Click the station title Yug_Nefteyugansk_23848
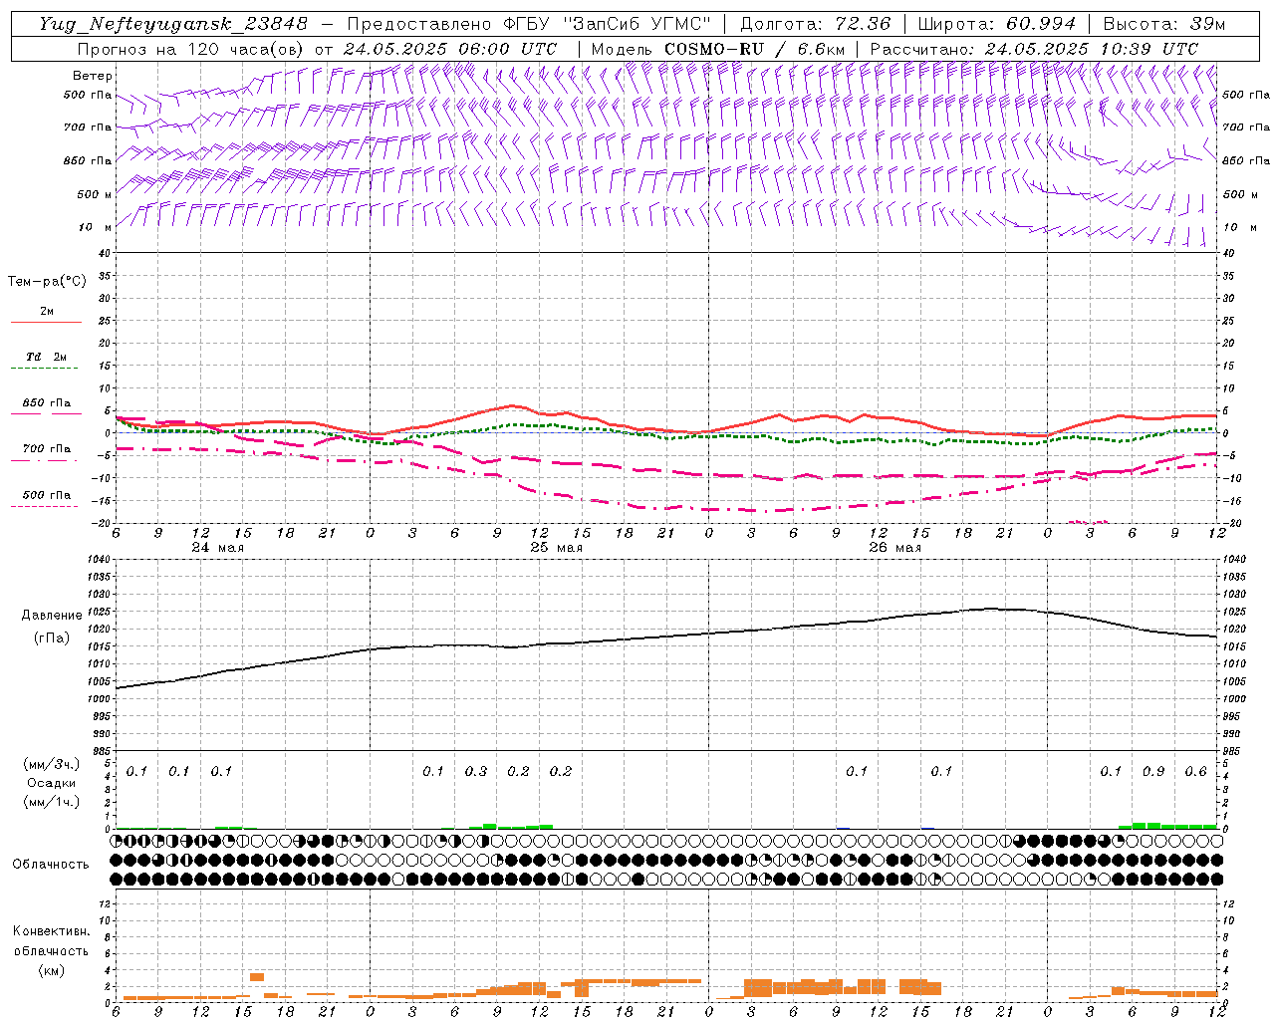Viewport: 1275px width, 1020px height. tap(173, 24)
